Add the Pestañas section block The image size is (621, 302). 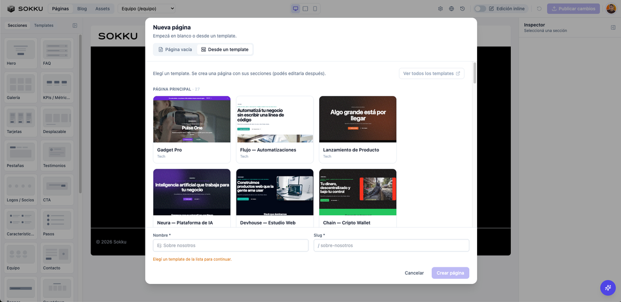point(21,155)
